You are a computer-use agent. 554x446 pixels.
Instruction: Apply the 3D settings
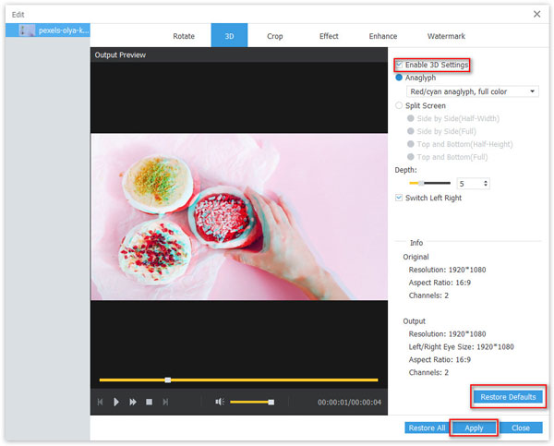coord(474,428)
